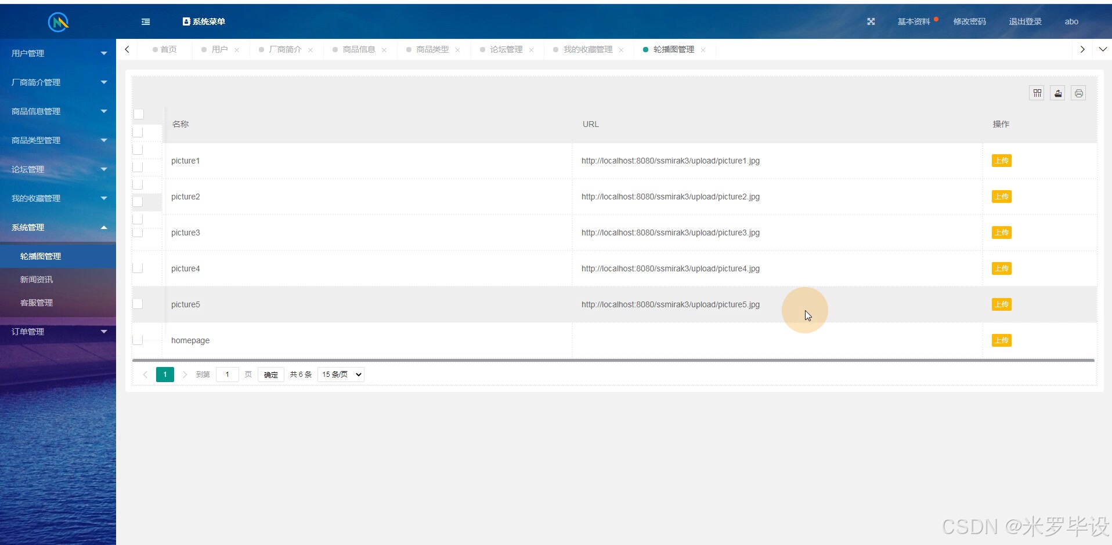
Task: Expand 商品信息管理 sidebar menu
Action: pyautogui.click(x=58, y=111)
